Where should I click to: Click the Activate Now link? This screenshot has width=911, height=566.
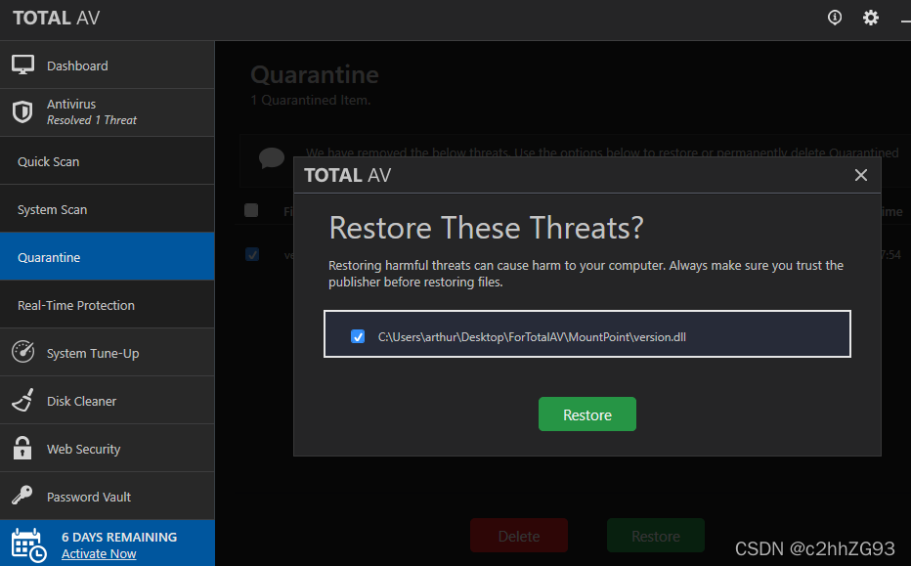(x=99, y=554)
